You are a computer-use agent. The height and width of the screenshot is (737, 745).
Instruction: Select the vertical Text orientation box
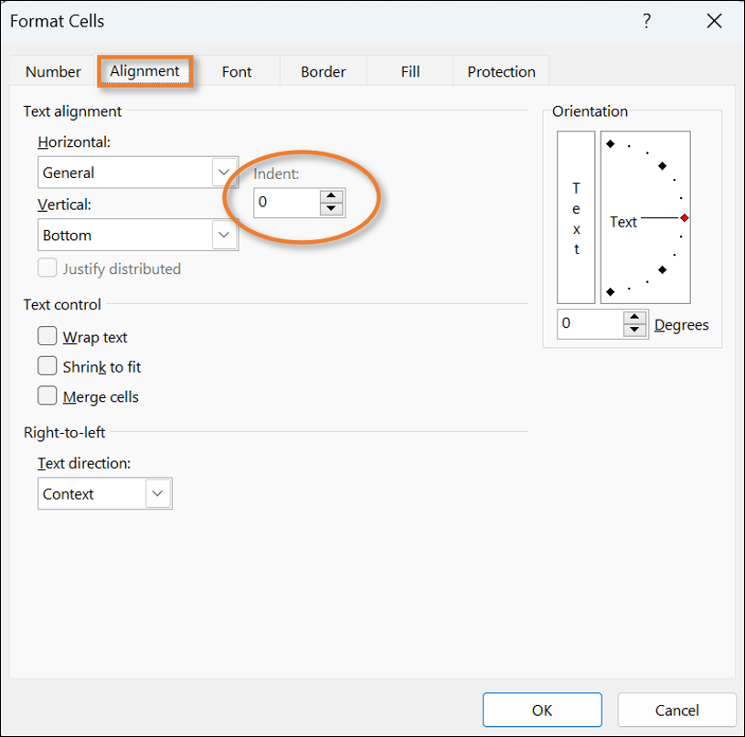pyautogui.click(x=576, y=217)
